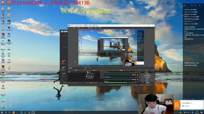Pop out the 来源 dock using its header icon

(103, 70)
